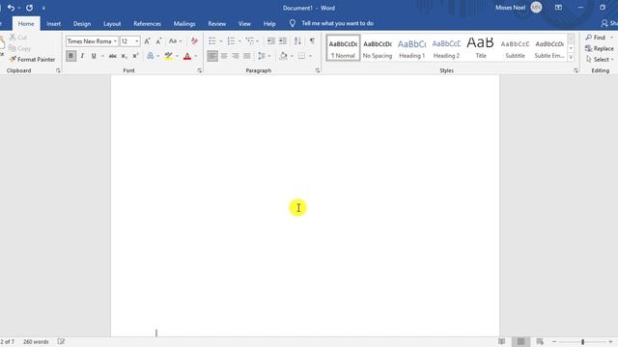Apply the yellow text highlight color

click(x=169, y=56)
